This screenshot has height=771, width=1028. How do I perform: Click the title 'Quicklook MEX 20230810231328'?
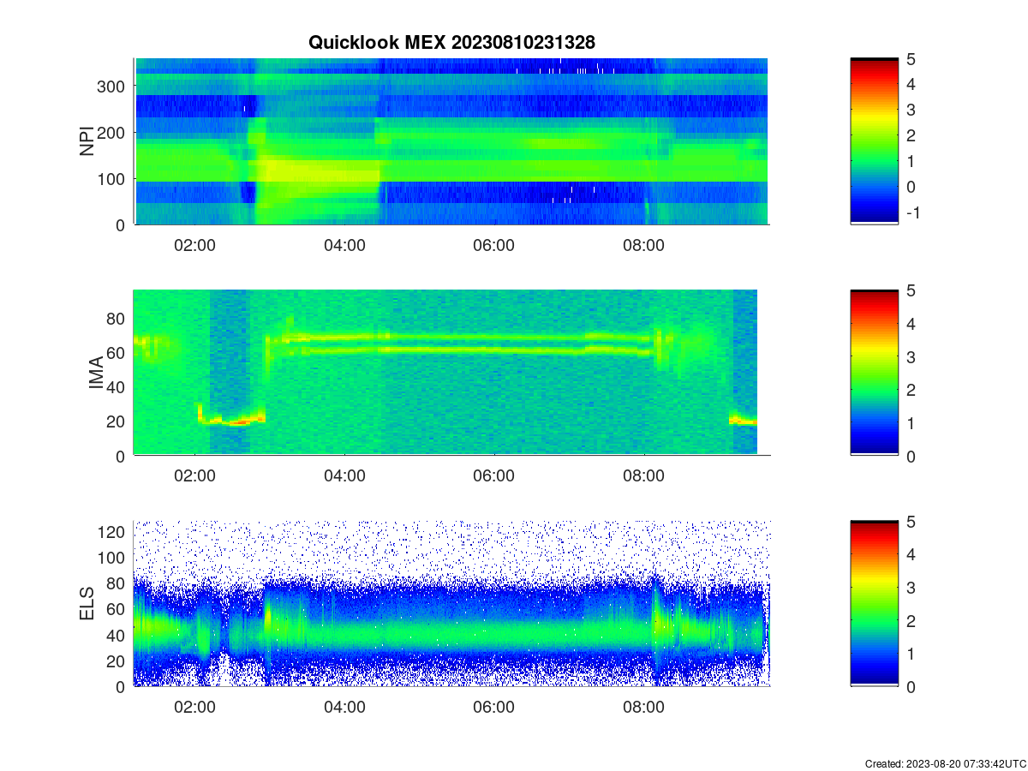click(451, 42)
